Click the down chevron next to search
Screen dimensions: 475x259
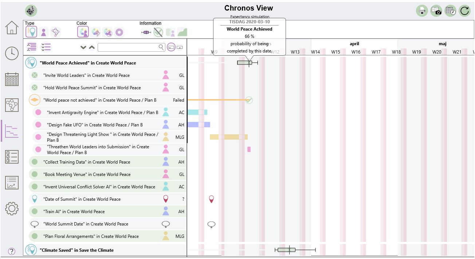(83, 47)
